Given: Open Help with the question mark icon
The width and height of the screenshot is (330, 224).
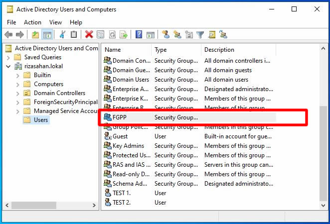Looking at the screenshot, I should (x=139, y=34).
